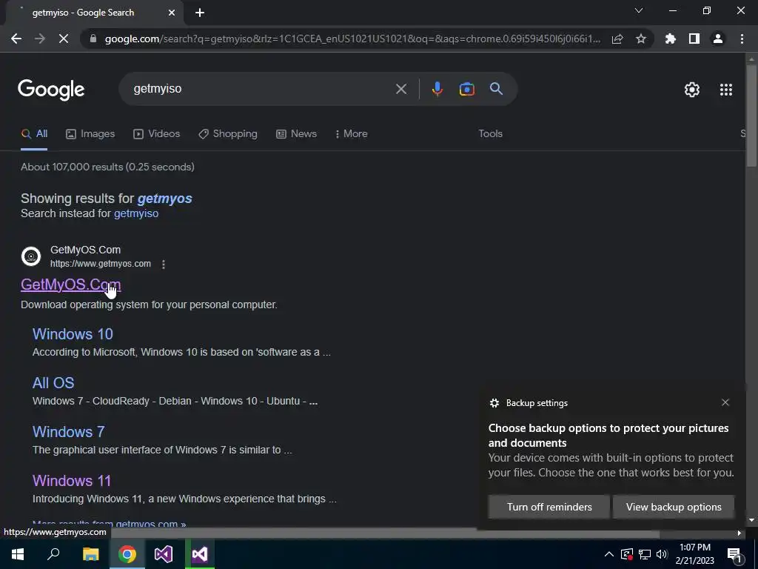Open Backup settings gear in notification
The width and height of the screenshot is (758, 569).
point(494,403)
